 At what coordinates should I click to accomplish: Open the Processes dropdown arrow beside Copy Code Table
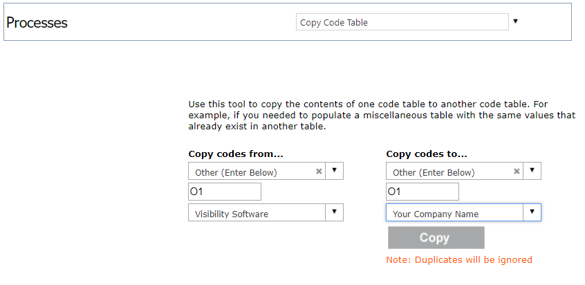pos(516,21)
